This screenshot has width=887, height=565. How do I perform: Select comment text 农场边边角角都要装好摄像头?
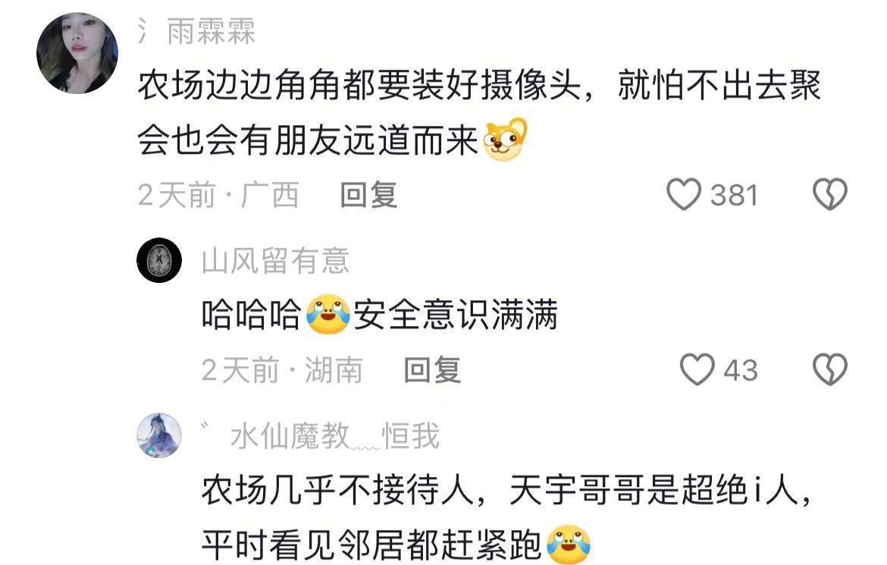tap(360, 86)
